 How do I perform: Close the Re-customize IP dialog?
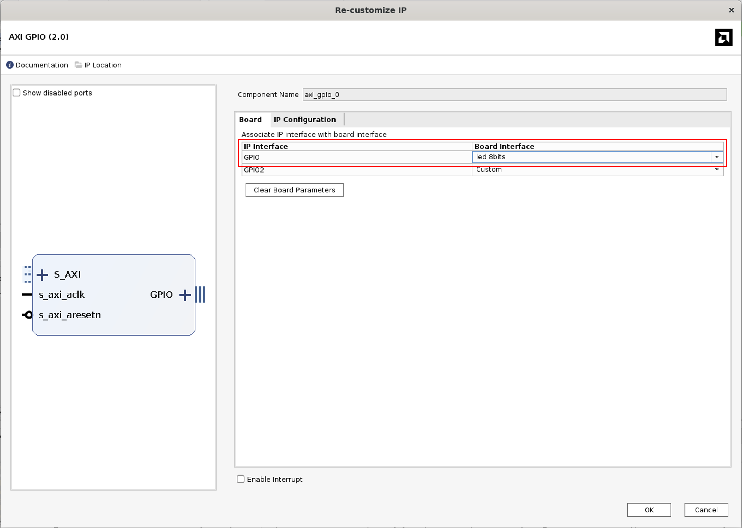click(731, 10)
